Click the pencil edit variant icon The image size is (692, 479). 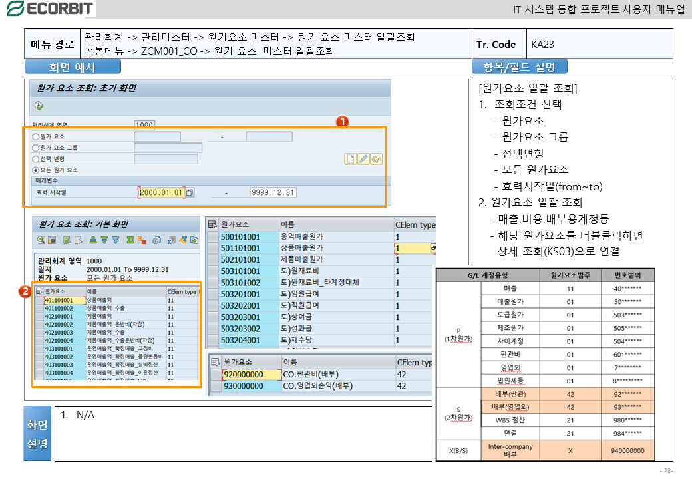tap(363, 158)
